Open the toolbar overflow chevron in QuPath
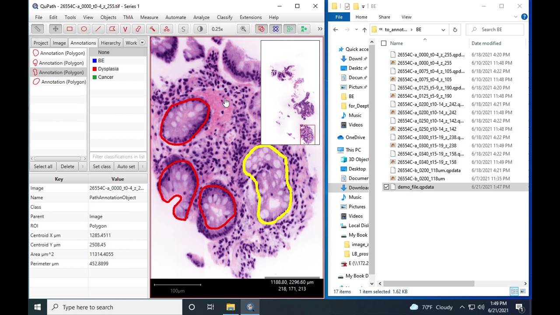This screenshot has width=560, height=315. [320, 29]
